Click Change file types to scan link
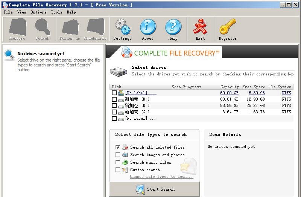The image size is (301, 197). [x=161, y=176]
